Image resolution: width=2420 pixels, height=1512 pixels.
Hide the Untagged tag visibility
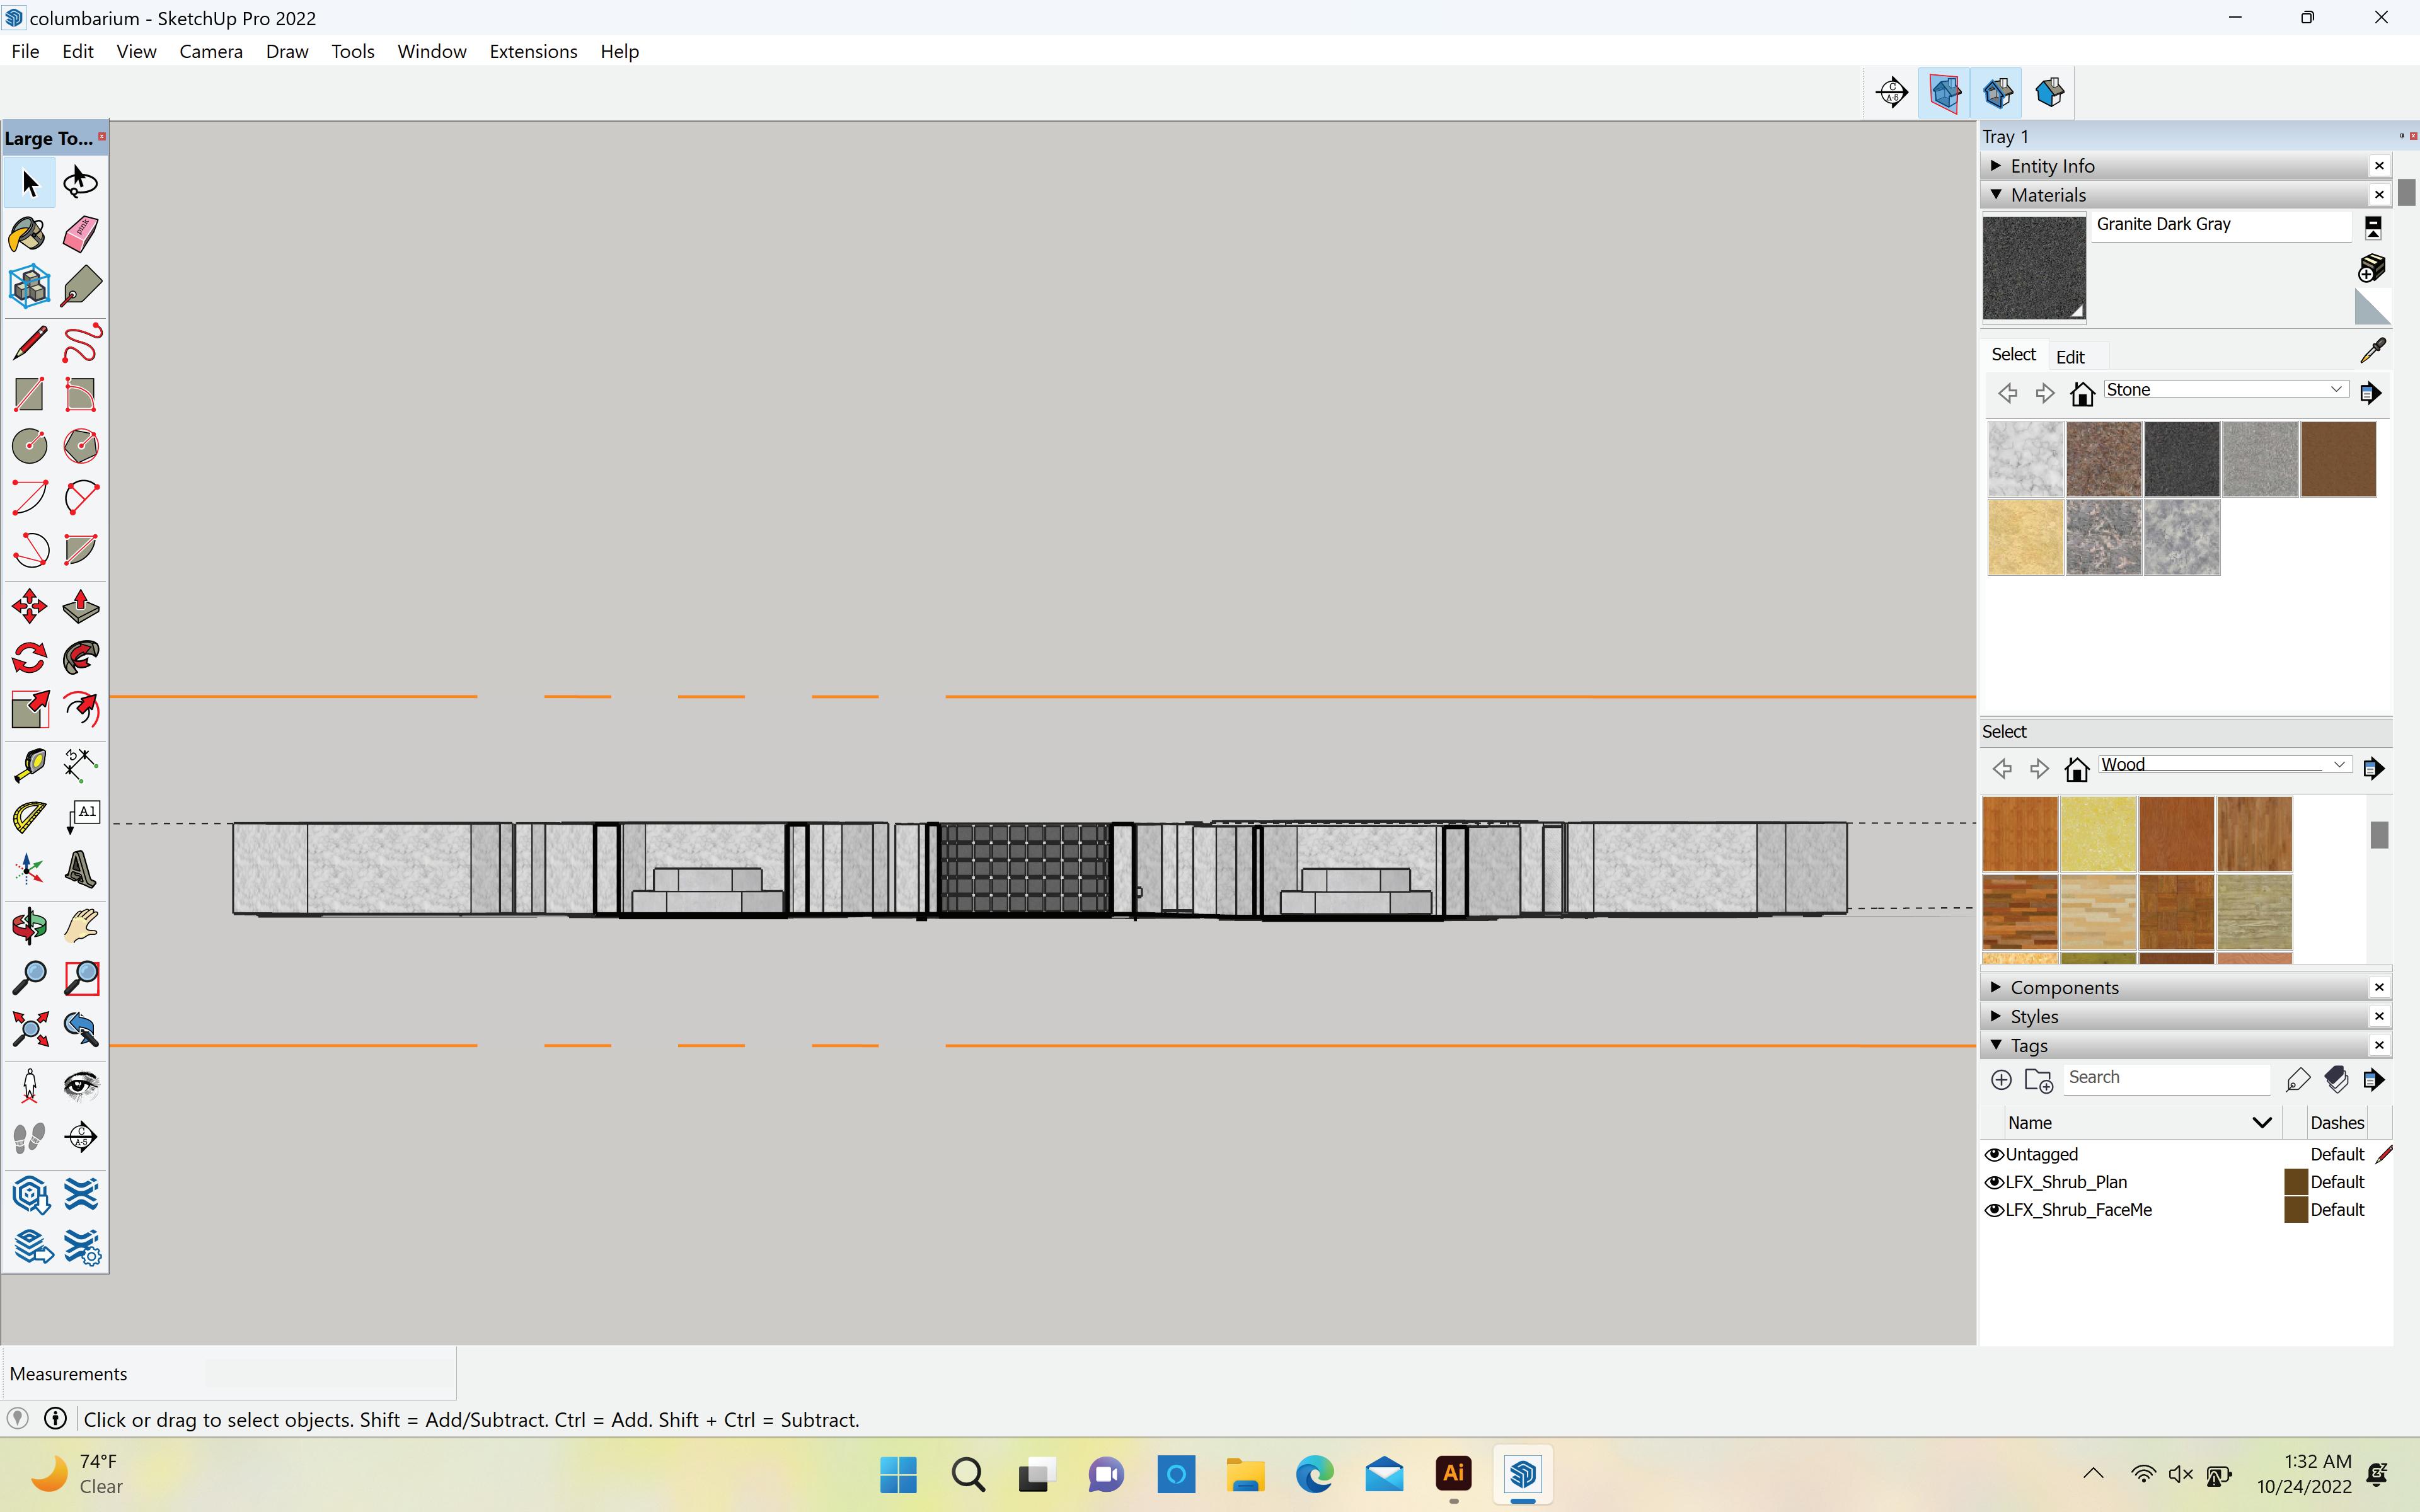click(1993, 1154)
